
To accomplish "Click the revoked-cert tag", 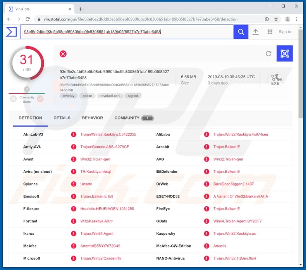I will [110, 96].
